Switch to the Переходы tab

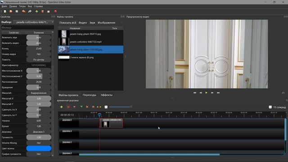click(89, 95)
